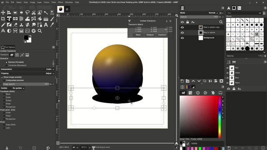Image resolution: width=267 pixels, height=150 pixels.
Task: Click Transform button in transform dialog
Action: click(162, 35)
